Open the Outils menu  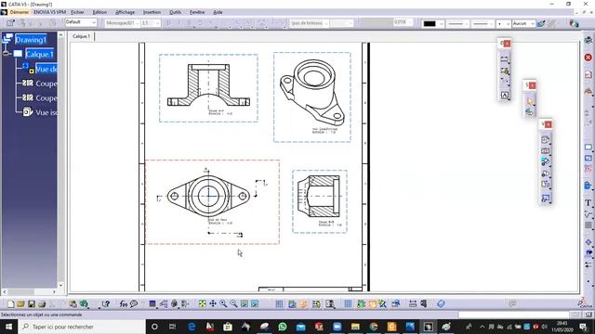click(175, 12)
